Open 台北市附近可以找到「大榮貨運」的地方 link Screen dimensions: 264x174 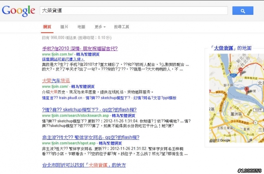click(84, 165)
